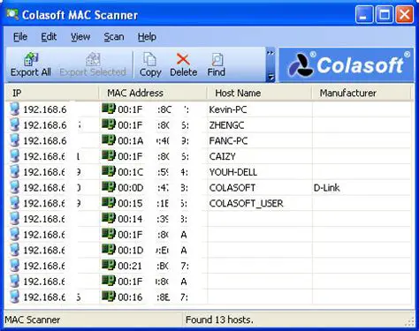Click the Copy toolbar icon

[149, 59]
